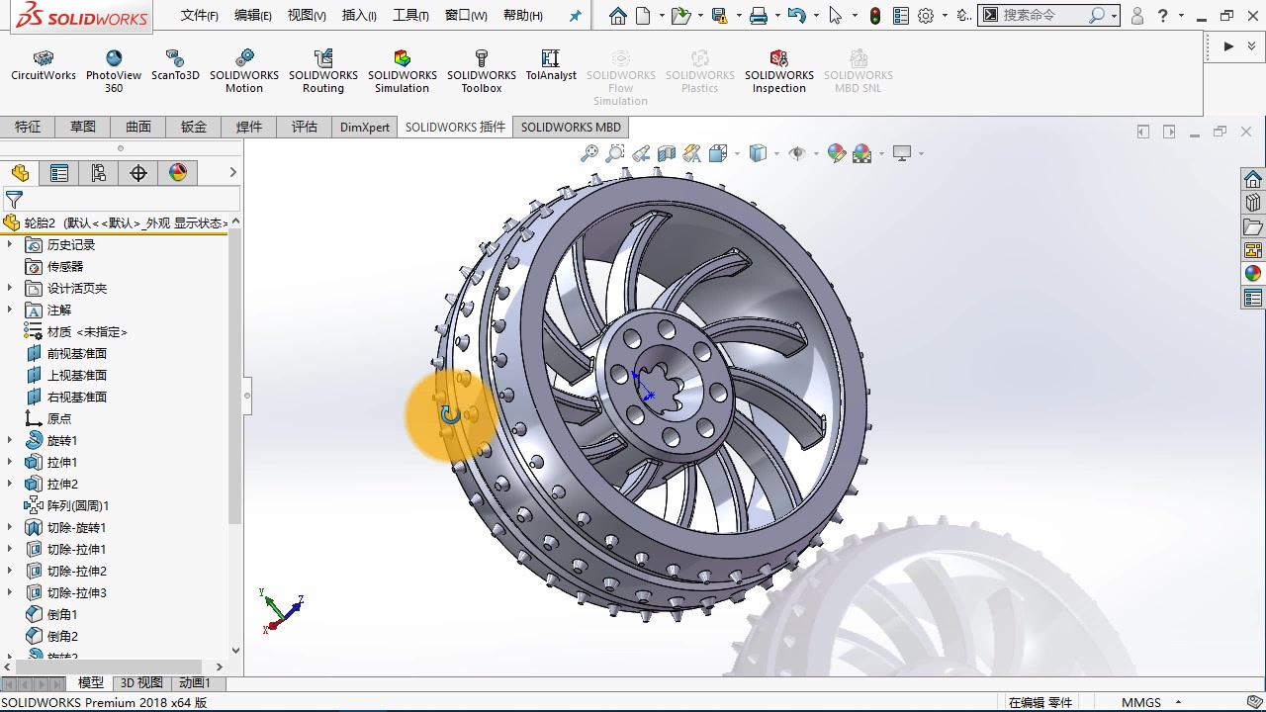Viewport: 1266px width, 712px height.
Task: Click the feature tree filter funnel
Action: 14,200
